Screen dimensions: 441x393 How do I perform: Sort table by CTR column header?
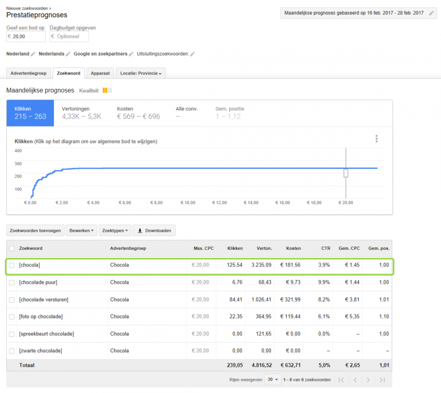coord(326,248)
